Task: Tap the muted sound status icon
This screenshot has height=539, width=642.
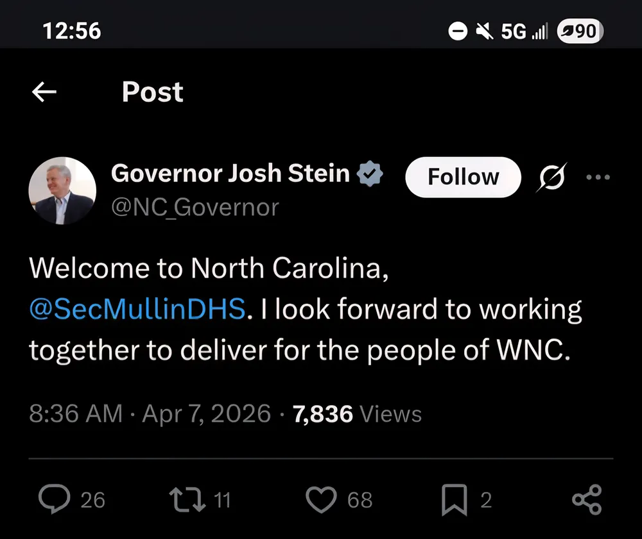Action: click(x=483, y=31)
